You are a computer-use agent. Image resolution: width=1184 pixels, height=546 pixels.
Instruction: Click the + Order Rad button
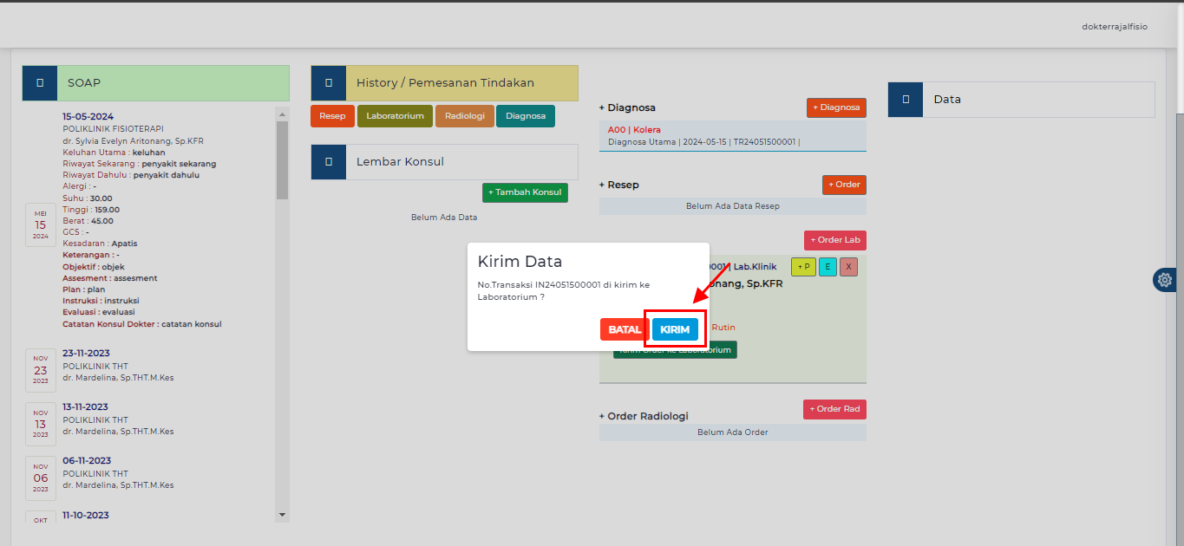pyautogui.click(x=834, y=408)
